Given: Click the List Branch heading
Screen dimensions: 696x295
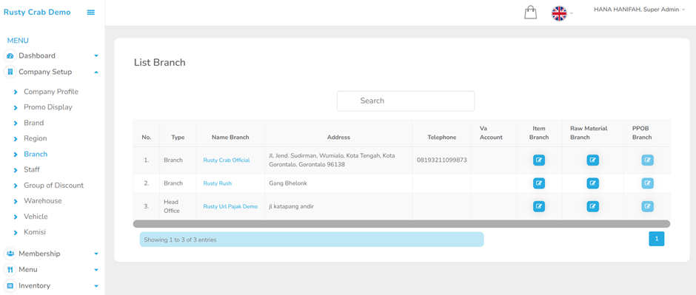Looking at the screenshot, I should coord(160,62).
